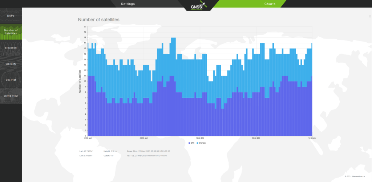Open the DOPs chart
Screen dimensions: 372x182
click(11, 16)
